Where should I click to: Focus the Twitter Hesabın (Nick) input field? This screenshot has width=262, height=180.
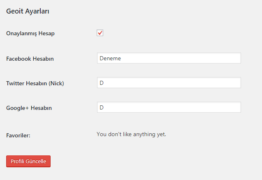(169, 83)
